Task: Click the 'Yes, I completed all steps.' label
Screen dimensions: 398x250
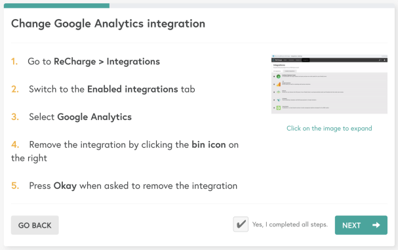Action: pos(290,224)
